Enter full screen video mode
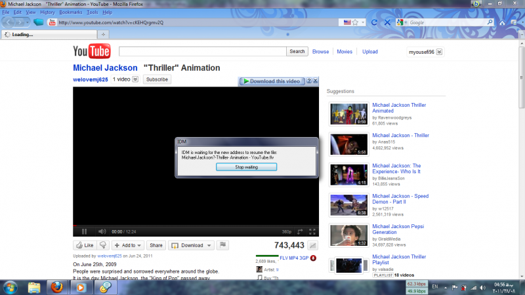This screenshot has height=295, width=525. click(x=312, y=231)
